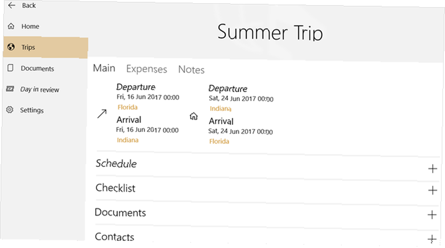Switch to the Expenses tab
Screen dimensions: 445x248
(146, 69)
